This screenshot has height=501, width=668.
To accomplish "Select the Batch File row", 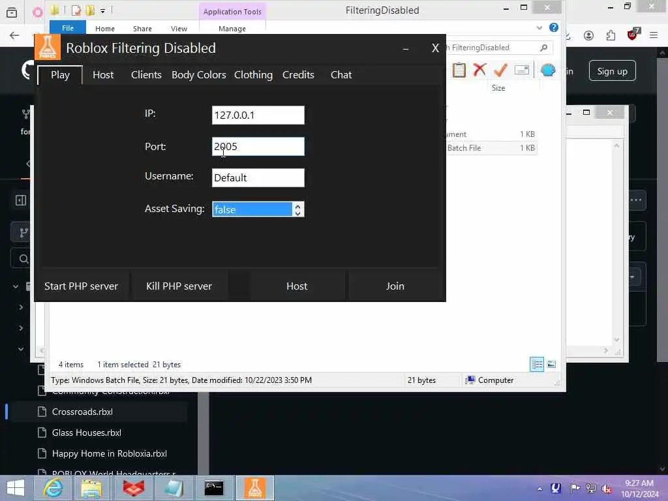I will click(492, 148).
